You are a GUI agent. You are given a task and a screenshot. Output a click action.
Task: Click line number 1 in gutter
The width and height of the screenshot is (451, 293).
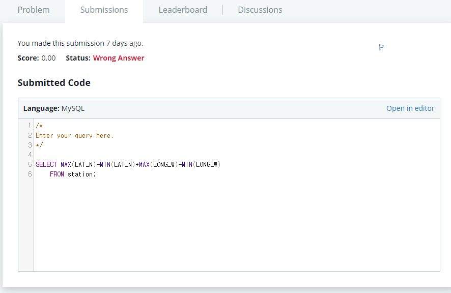coord(30,125)
